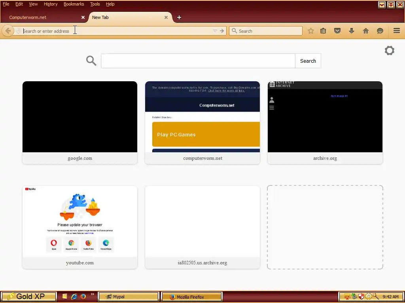Open the Downloads arrow icon

coord(352,31)
